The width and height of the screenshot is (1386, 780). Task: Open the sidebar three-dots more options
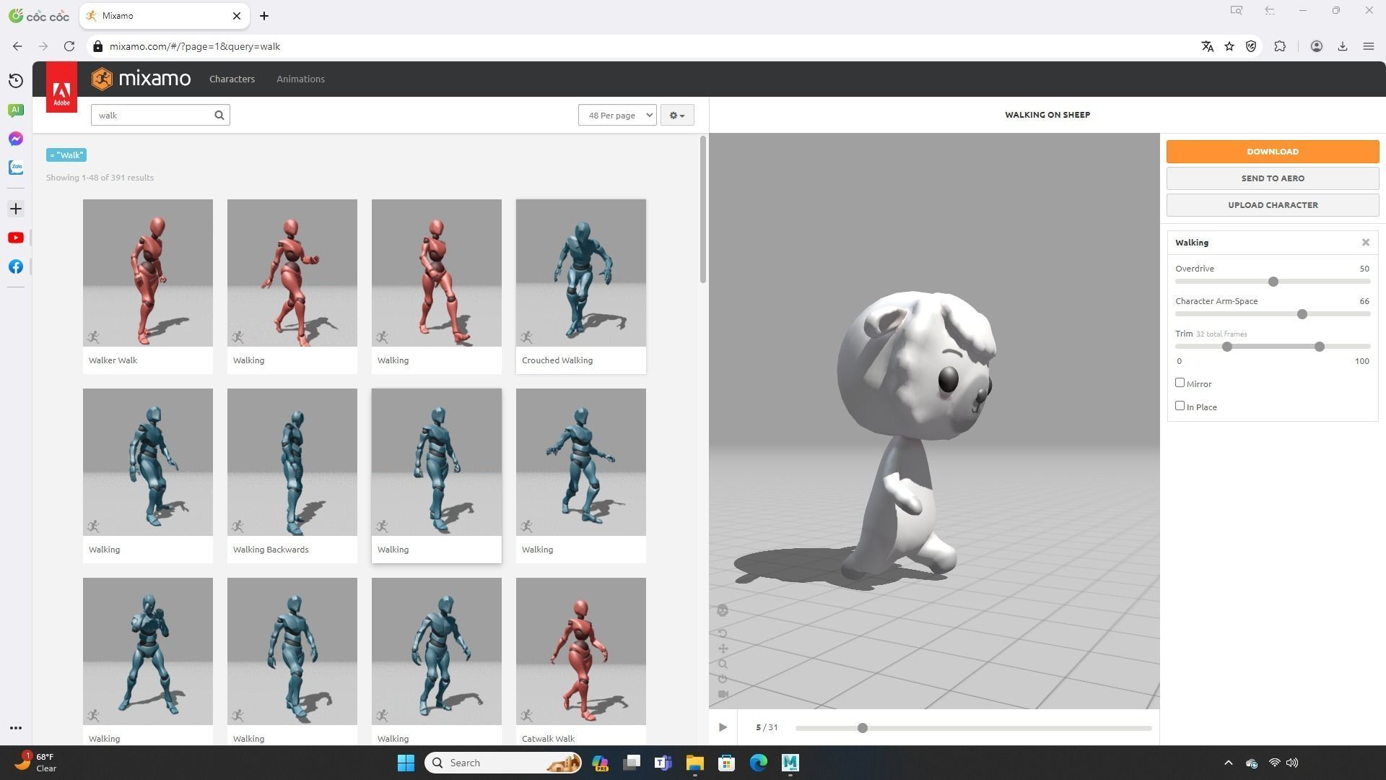click(x=16, y=728)
